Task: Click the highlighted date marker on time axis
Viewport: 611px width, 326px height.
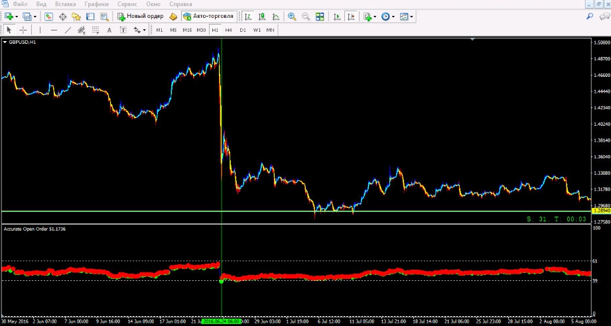Action: 221,321
